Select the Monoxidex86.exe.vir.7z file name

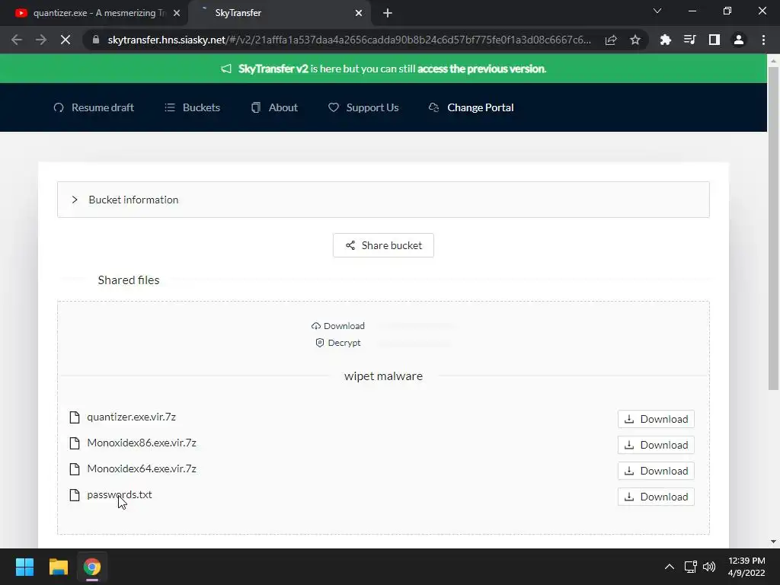click(142, 443)
